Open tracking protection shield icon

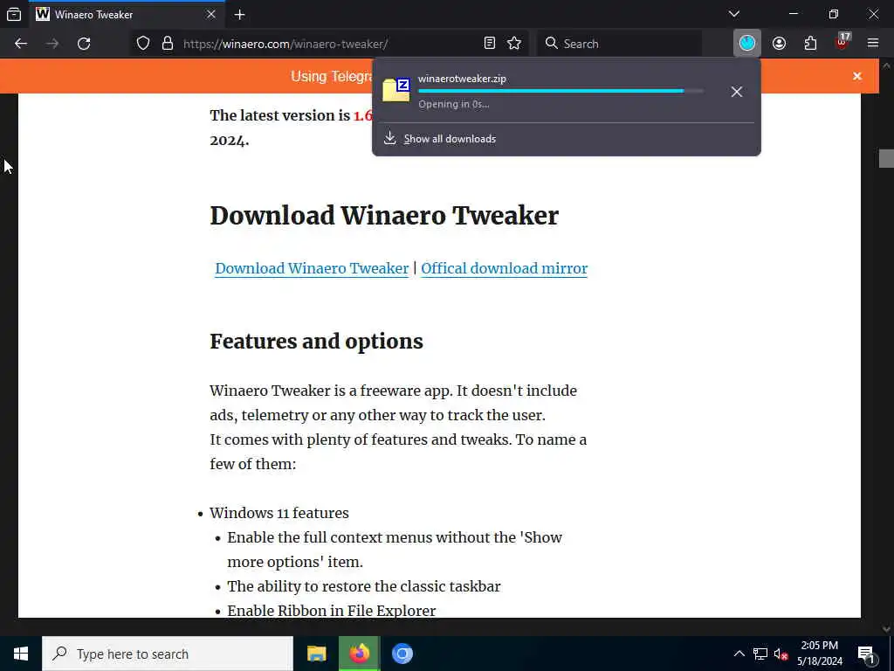143,44
